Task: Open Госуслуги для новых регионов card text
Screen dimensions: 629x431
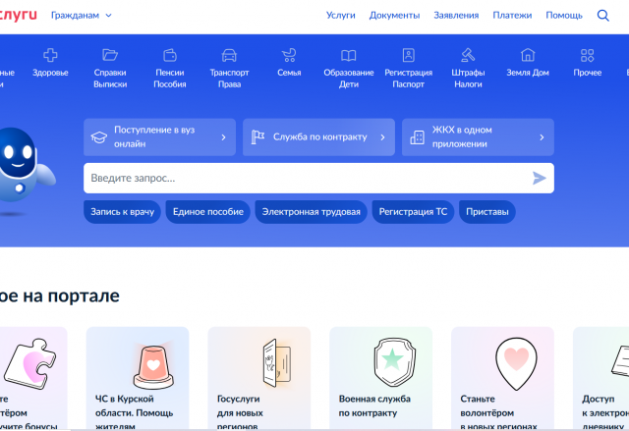Action: (x=240, y=412)
